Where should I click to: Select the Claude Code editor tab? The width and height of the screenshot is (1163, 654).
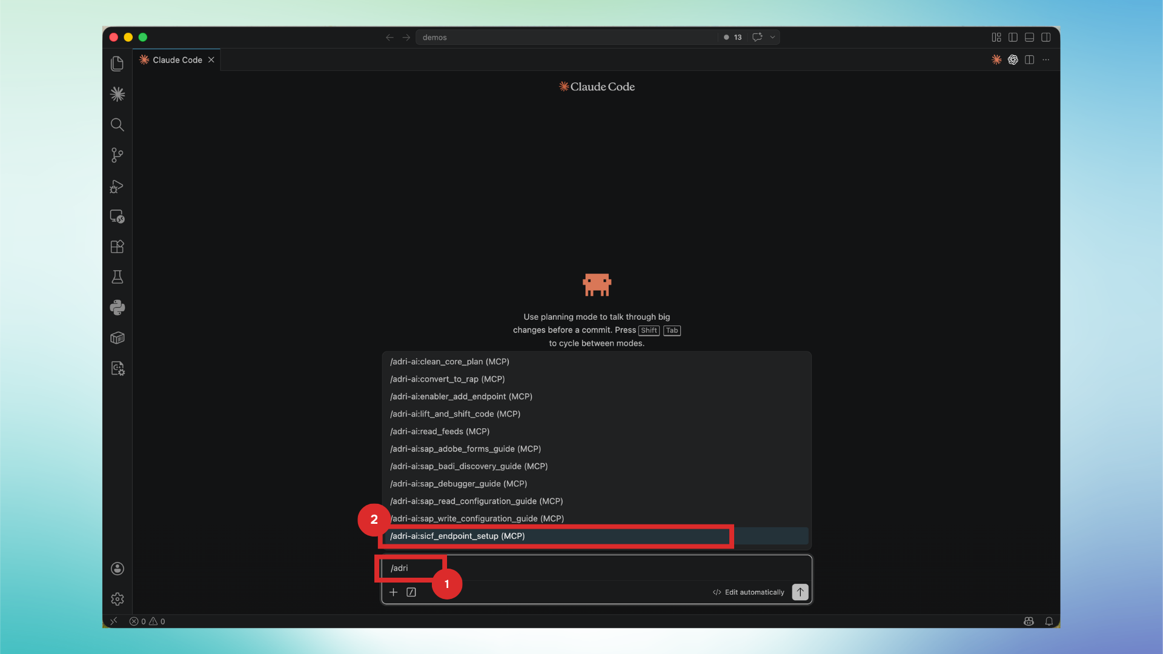tap(176, 59)
